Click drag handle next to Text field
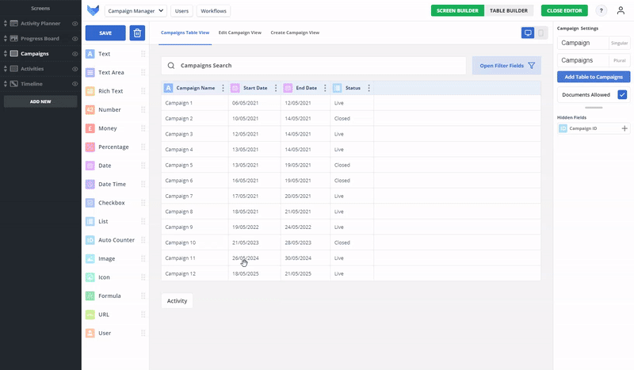This screenshot has height=370, width=634. click(143, 54)
